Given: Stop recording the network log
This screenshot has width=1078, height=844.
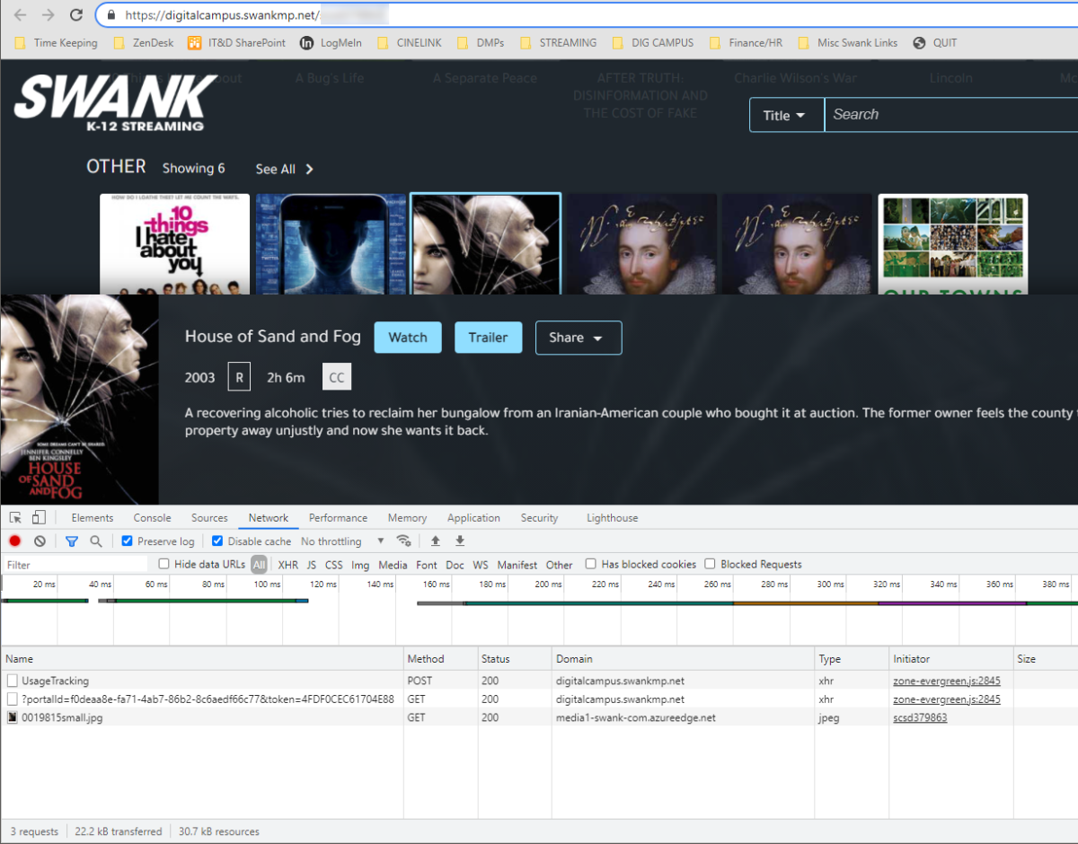Looking at the screenshot, I should point(15,541).
